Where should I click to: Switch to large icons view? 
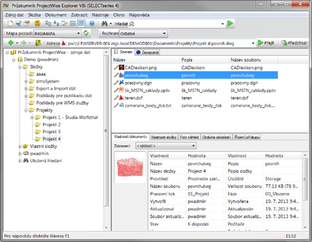pos(48,23)
